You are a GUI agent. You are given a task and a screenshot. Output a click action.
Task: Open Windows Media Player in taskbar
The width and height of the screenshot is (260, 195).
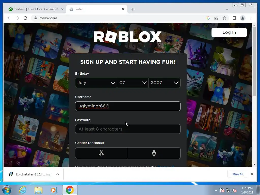pos(54,190)
